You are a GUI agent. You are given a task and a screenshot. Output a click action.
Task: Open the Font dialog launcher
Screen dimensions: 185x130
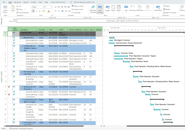tap(52, 15)
